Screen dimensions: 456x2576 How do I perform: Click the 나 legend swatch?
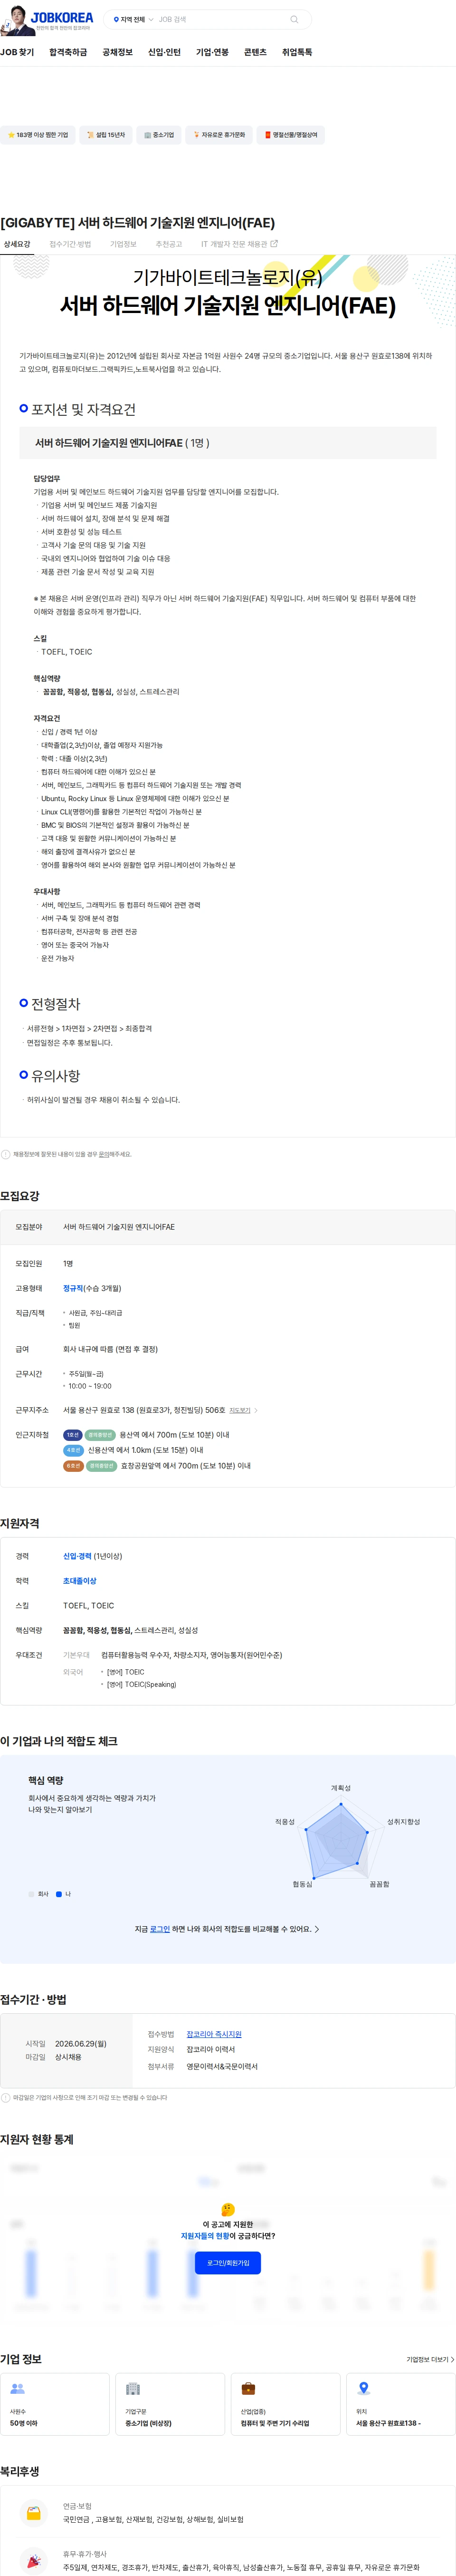click(x=59, y=1894)
